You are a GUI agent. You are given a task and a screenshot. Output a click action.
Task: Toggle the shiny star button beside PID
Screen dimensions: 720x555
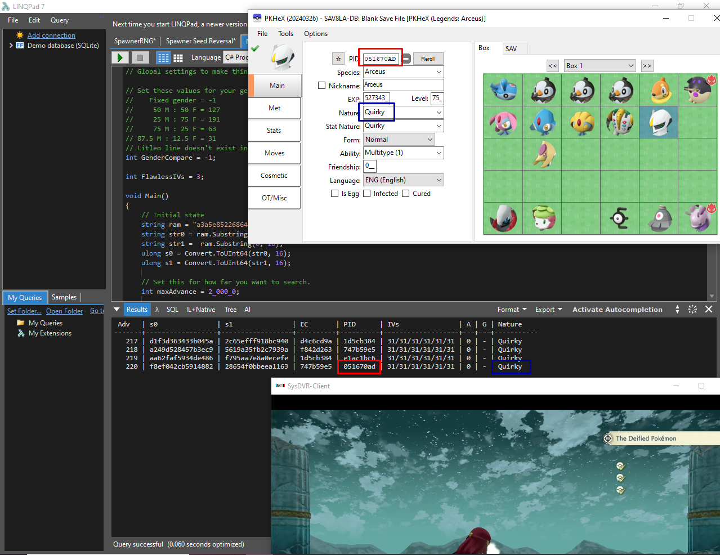point(338,59)
